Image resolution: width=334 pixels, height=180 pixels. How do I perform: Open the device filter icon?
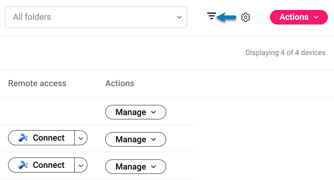tap(211, 16)
